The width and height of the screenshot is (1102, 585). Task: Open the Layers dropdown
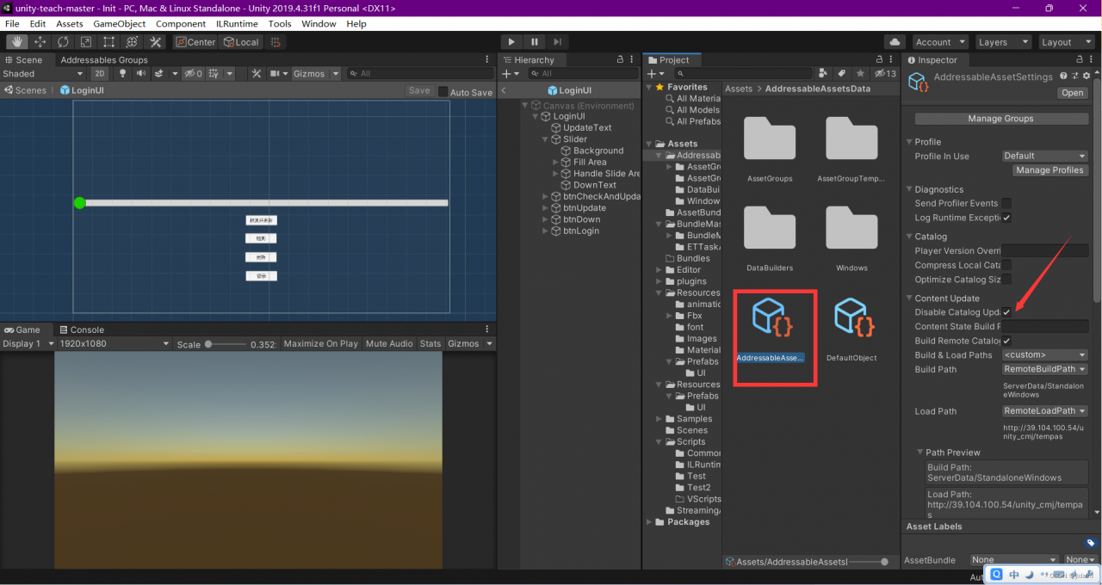[x=1002, y=42]
